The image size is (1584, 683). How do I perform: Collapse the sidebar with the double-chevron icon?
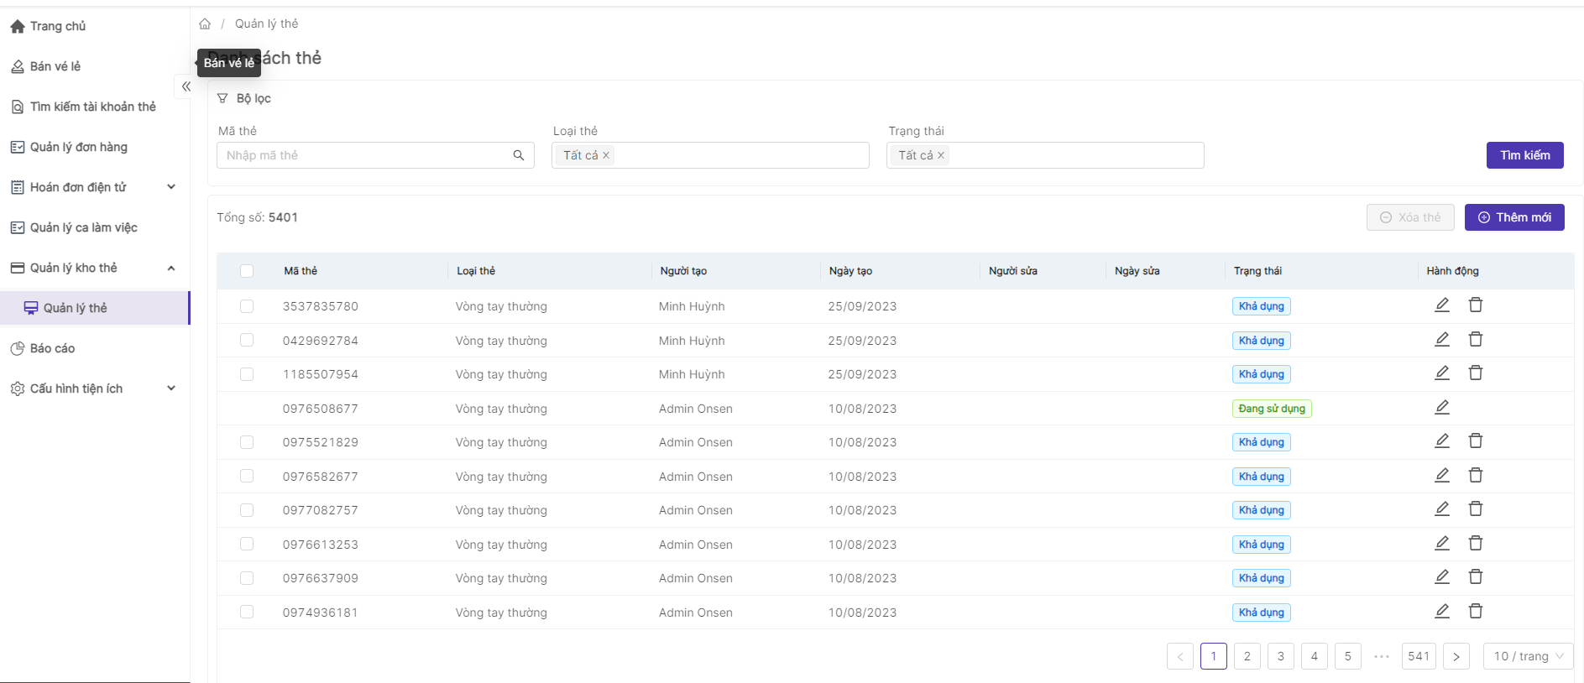point(186,86)
